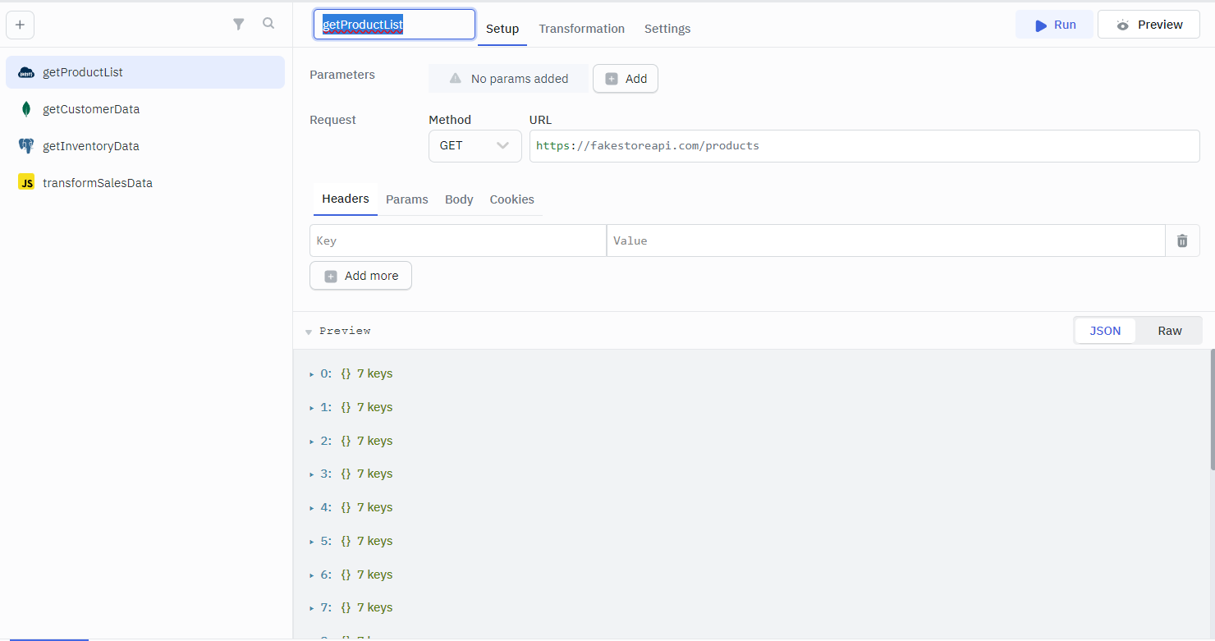This screenshot has width=1215, height=641.
Task: Click the filter funnel icon
Action: click(238, 25)
